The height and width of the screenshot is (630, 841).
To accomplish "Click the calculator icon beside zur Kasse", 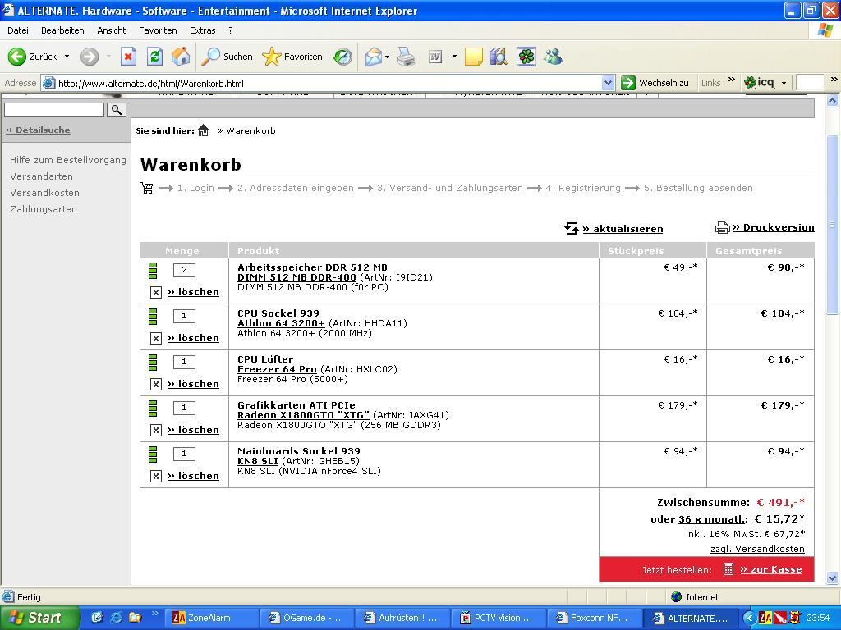I will click(x=728, y=569).
